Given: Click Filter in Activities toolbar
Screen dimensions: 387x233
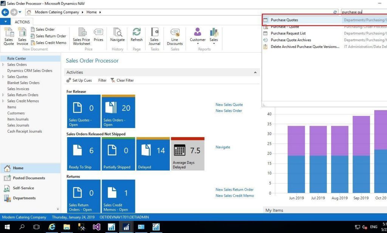Looking at the screenshot, I should click(102, 80).
